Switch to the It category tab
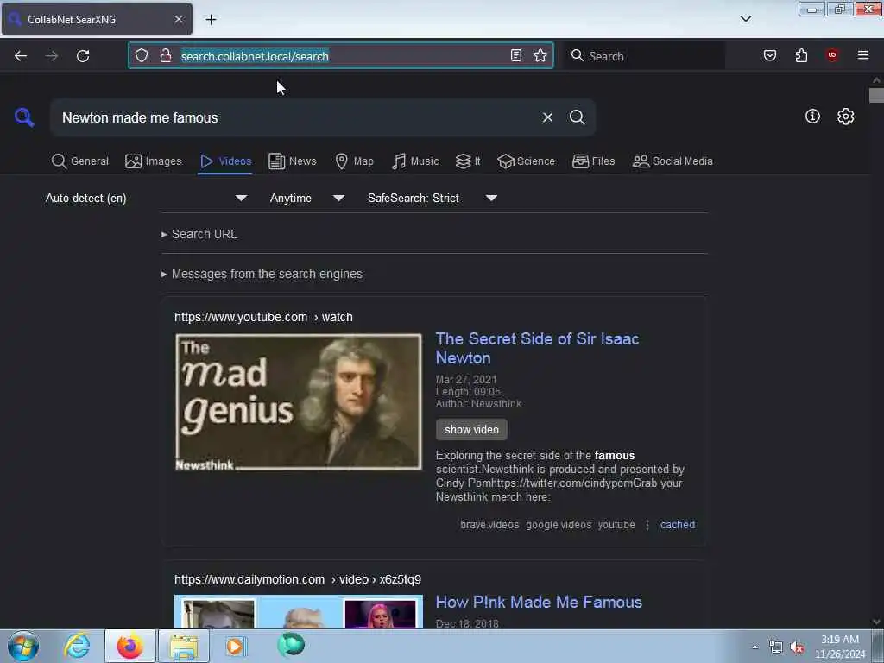 [x=468, y=161]
